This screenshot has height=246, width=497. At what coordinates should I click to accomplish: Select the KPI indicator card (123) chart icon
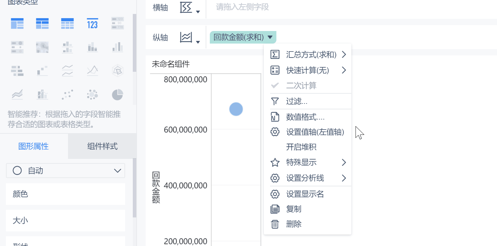pyautogui.click(x=92, y=23)
